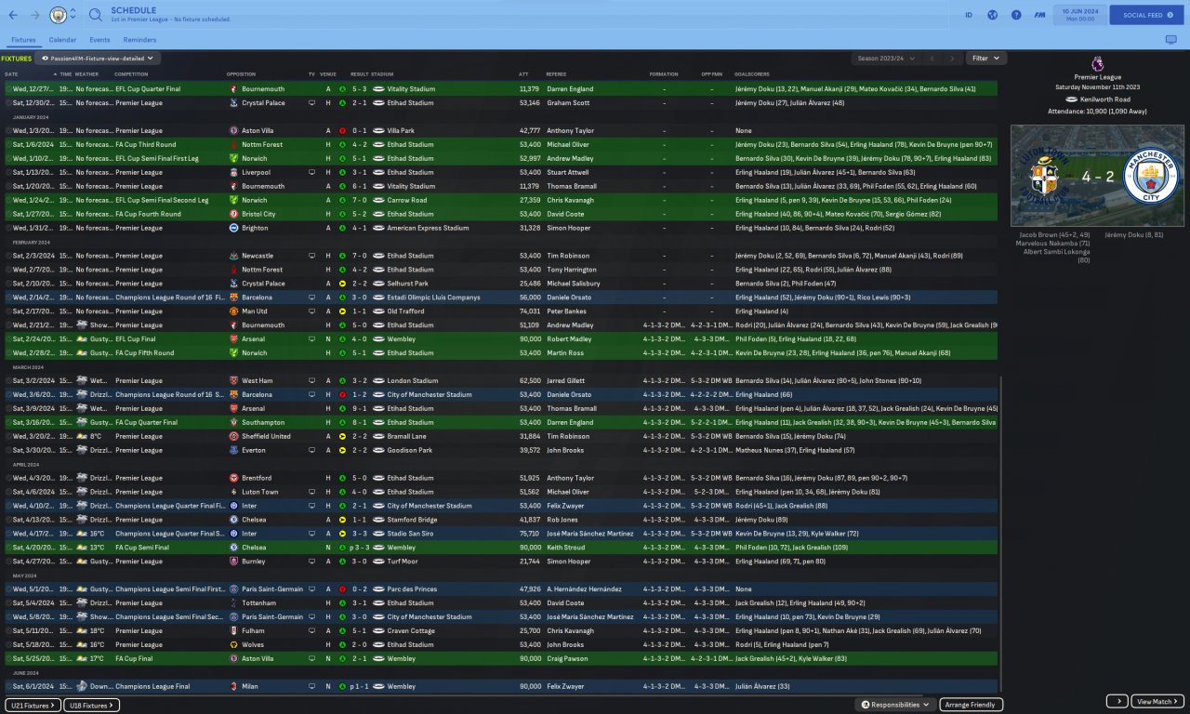Toggle row selector for Liverpool 1/13 fixture
The image size is (1190, 714).
pyautogui.click(x=8, y=173)
